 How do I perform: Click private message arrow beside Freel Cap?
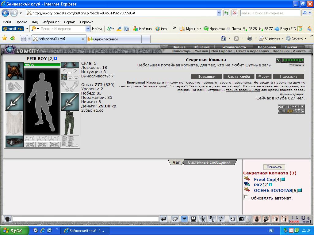point(247,178)
